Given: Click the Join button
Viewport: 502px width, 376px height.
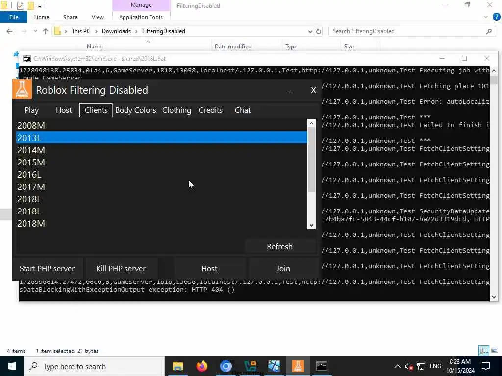Looking at the screenshot, I should click(283, 269).
